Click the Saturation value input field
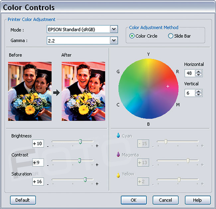216x209 pixels. [x=38, y=181]
